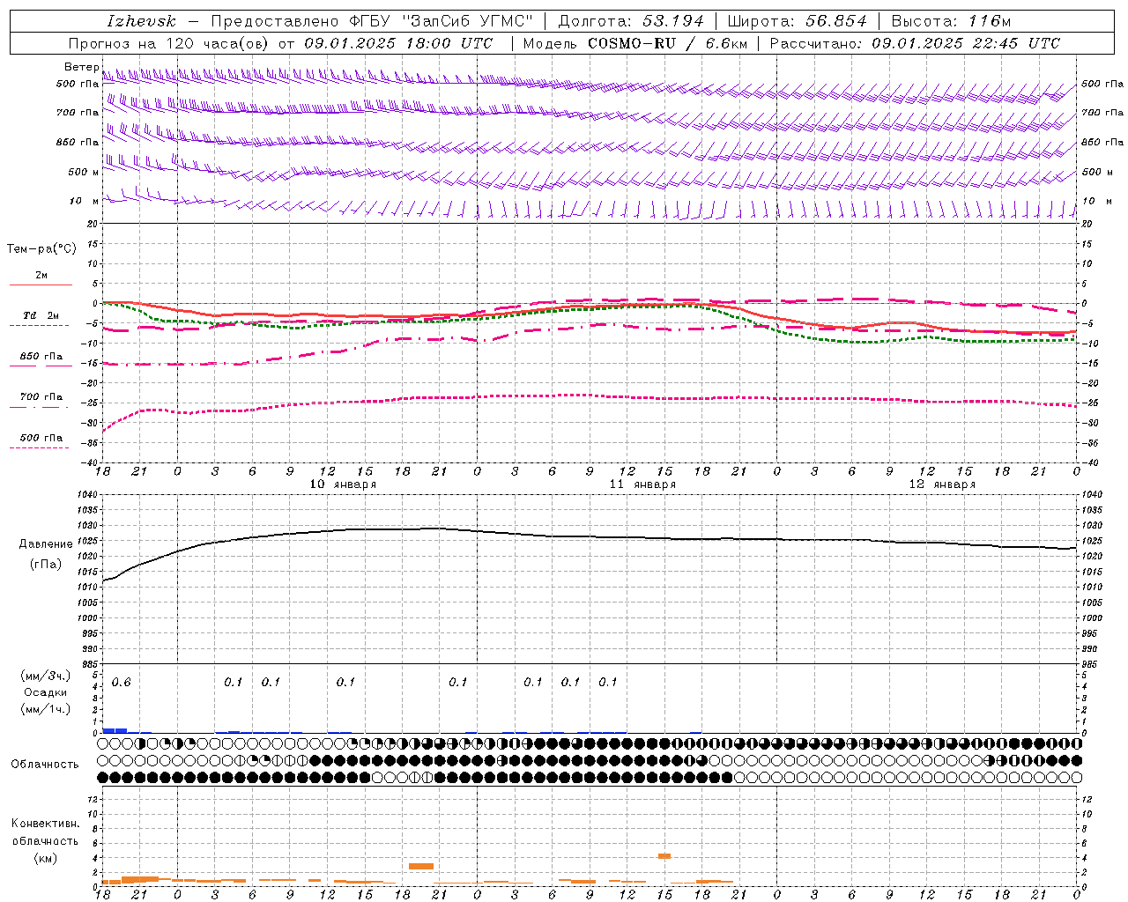Click the '700 гПа' temperature legend entry
This screenshot has height=902, width=1128.
tap(41, 397)
